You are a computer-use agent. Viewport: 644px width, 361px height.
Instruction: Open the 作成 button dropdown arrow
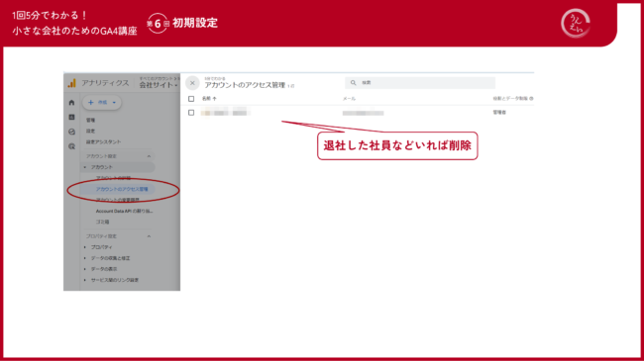(x=114, y=103)
